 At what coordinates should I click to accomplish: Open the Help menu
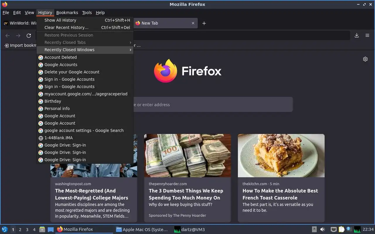click(x=100, y=13)
